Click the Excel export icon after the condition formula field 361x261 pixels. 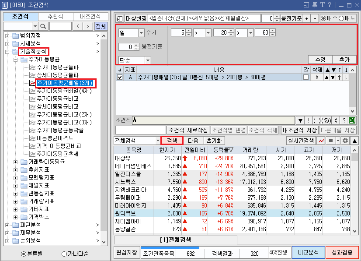[352, 120]
